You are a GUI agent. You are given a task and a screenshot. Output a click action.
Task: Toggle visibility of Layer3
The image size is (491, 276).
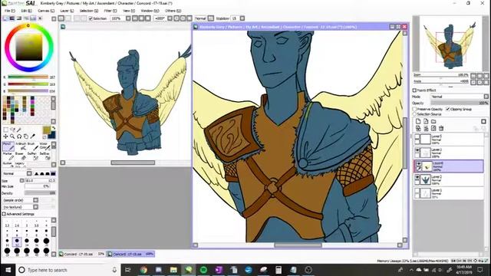[x=417, y=150]
